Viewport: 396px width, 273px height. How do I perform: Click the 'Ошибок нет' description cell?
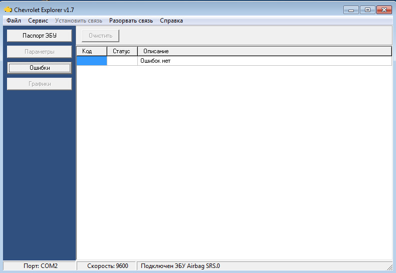[265, 61]
